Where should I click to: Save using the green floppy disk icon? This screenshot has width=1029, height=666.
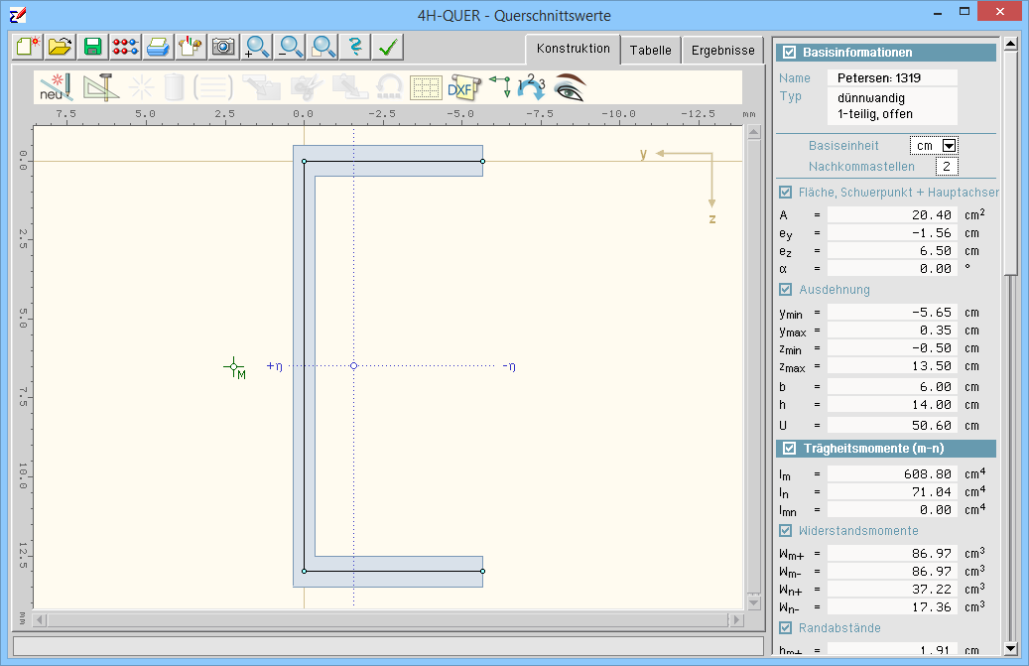pos(93,47)
